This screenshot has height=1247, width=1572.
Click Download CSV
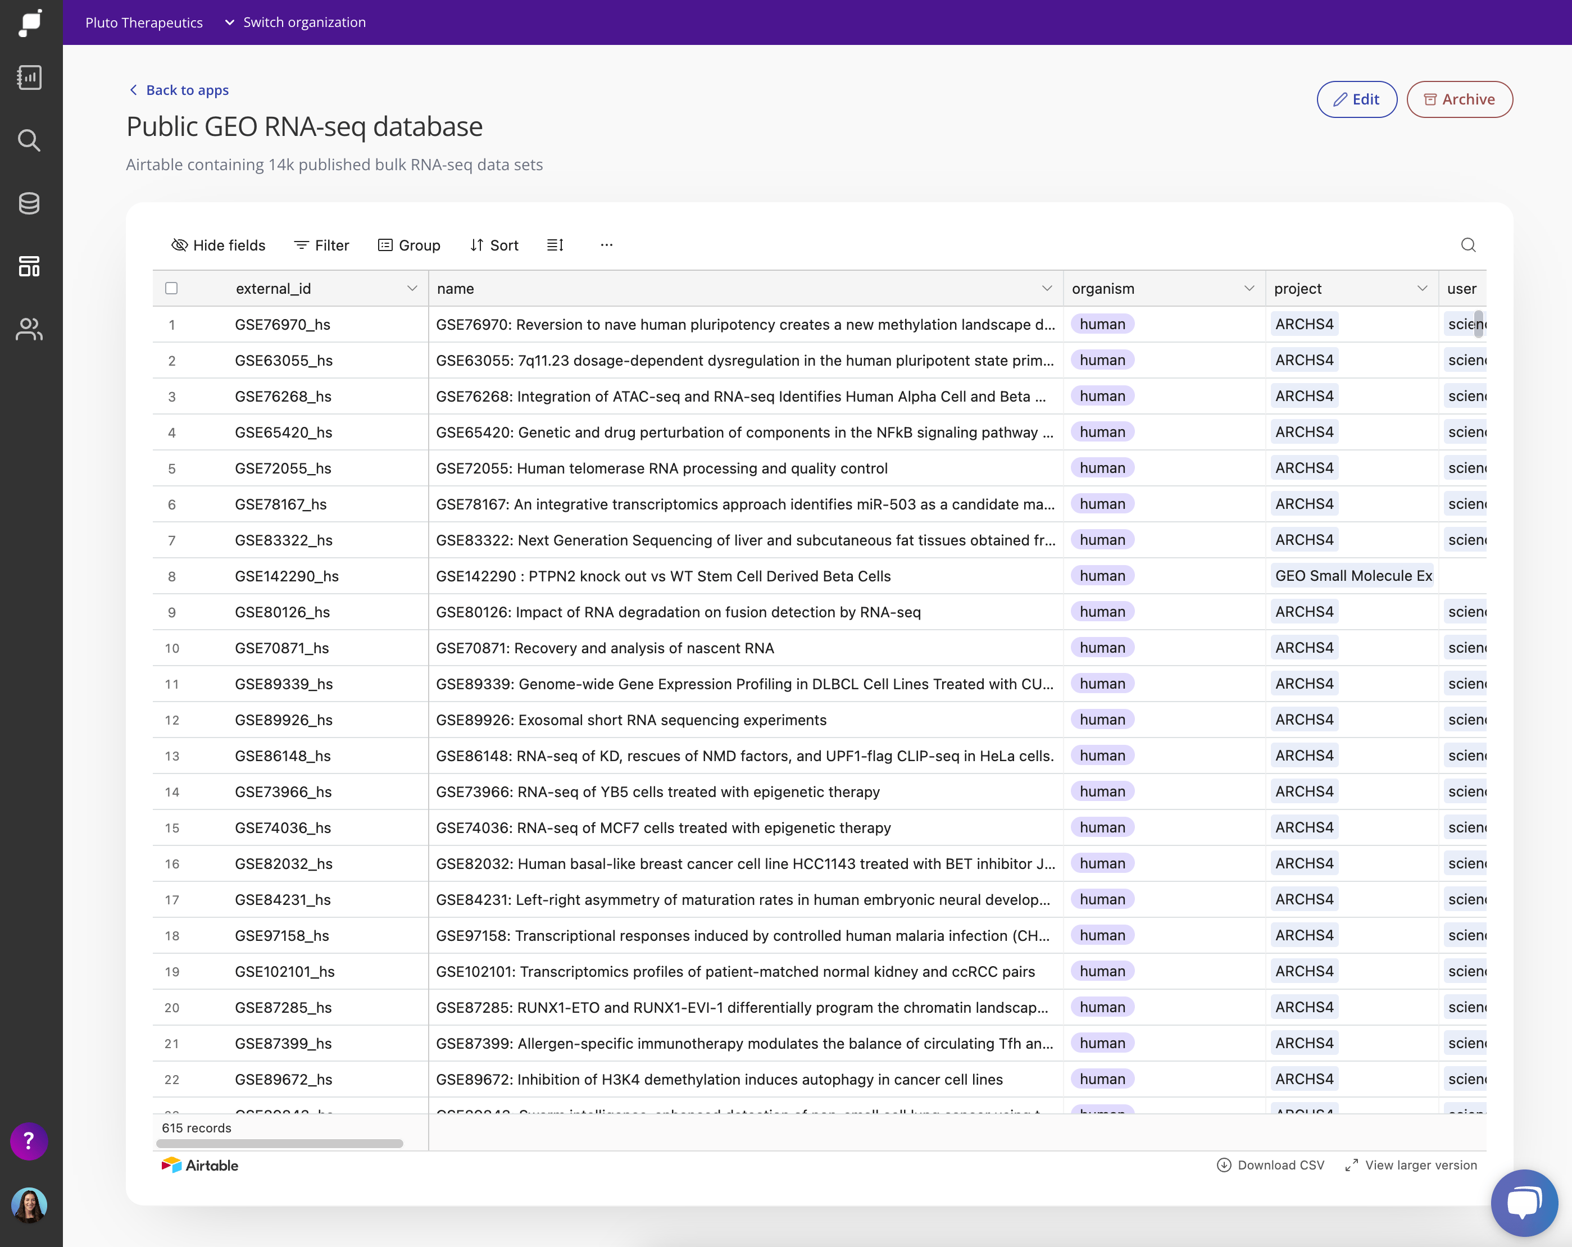[1271, 1164]
